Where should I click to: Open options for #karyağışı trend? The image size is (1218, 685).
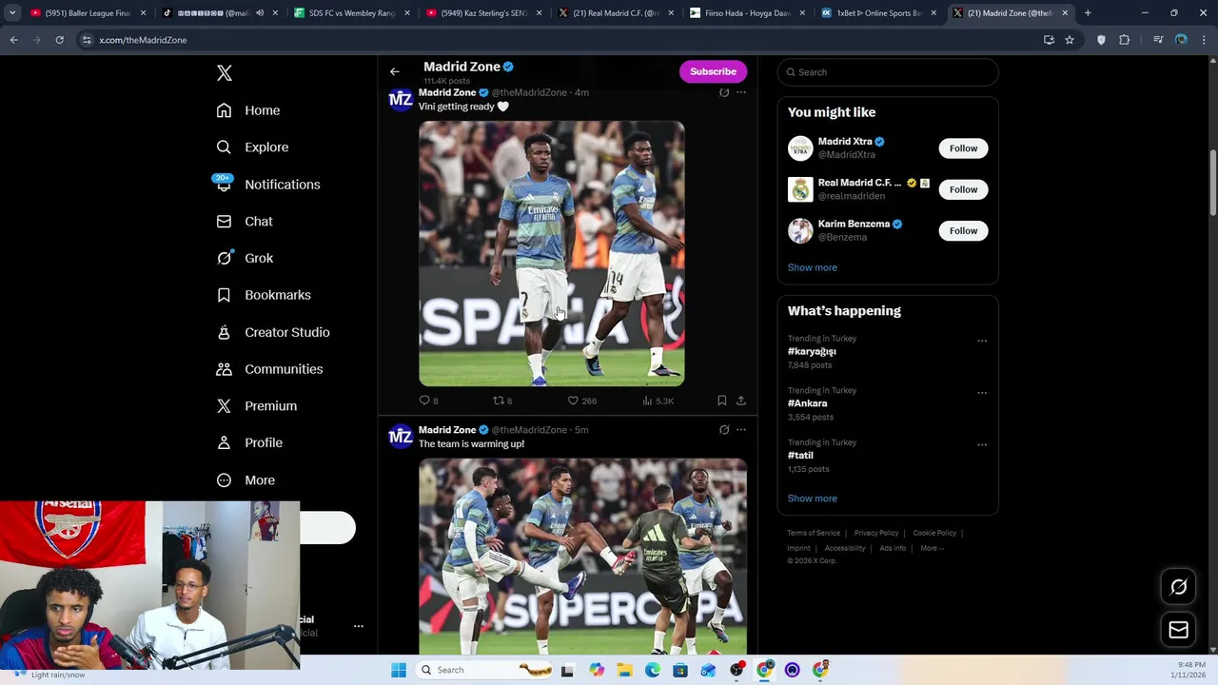click(x=982, y=341)
